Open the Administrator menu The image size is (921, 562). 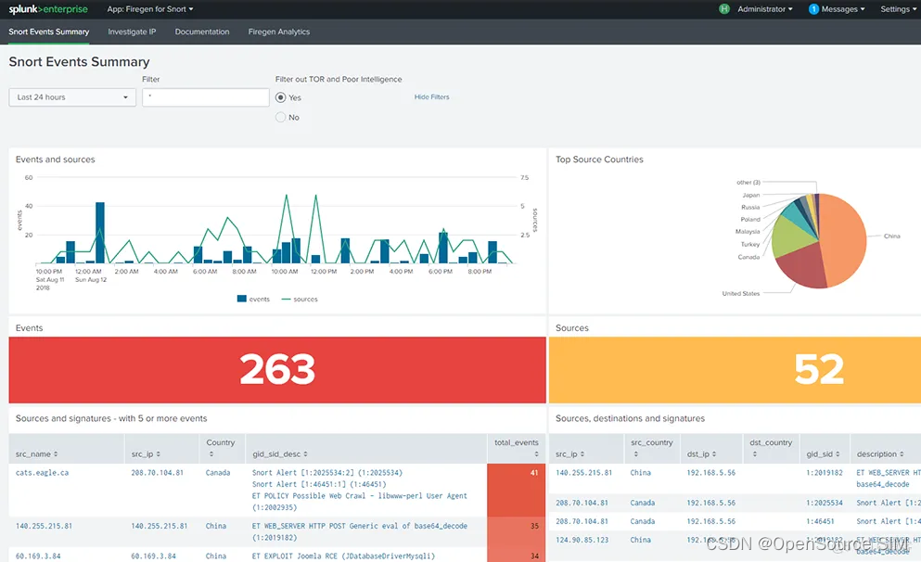point(765,8)
